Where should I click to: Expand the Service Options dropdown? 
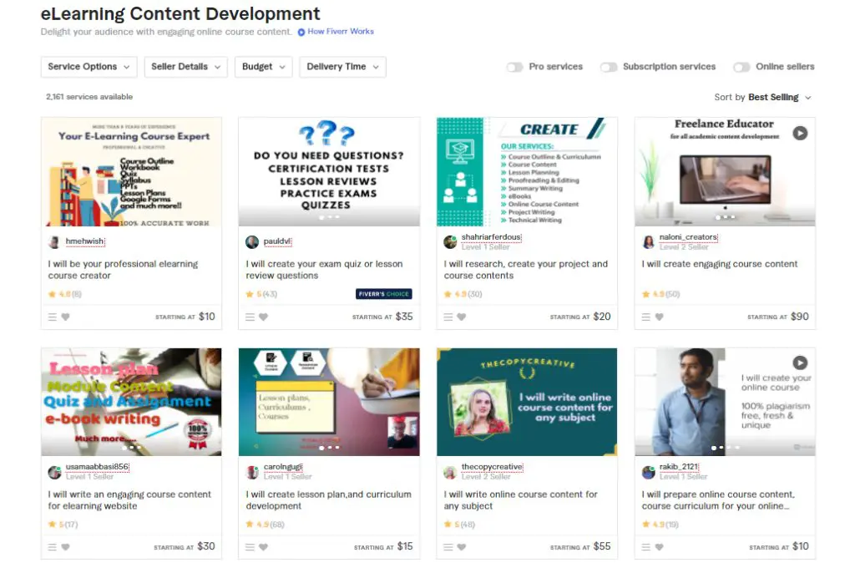pos(89,67)
